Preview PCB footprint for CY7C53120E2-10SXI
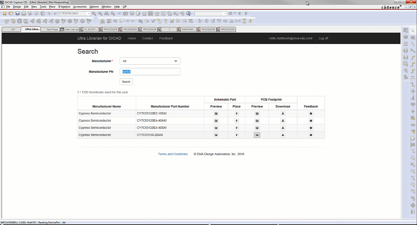Viewport: 417px width, 225px height. pyautogui.click(x=257, y=113)
